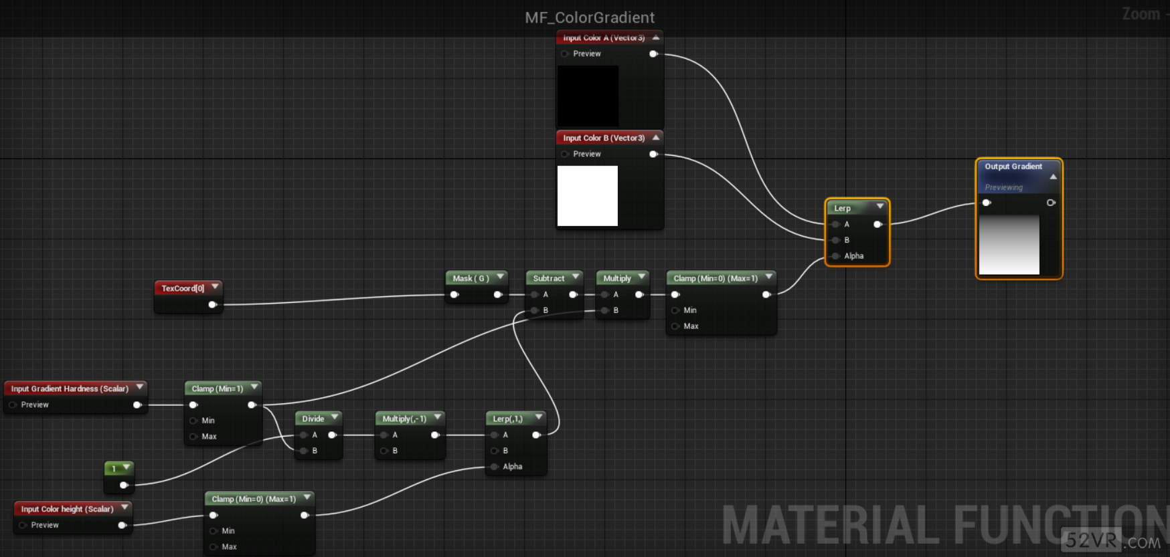This screenshot has height=557, width=1170.
Task: Click the constant 1 node's output pin
Action: point(123,485)
